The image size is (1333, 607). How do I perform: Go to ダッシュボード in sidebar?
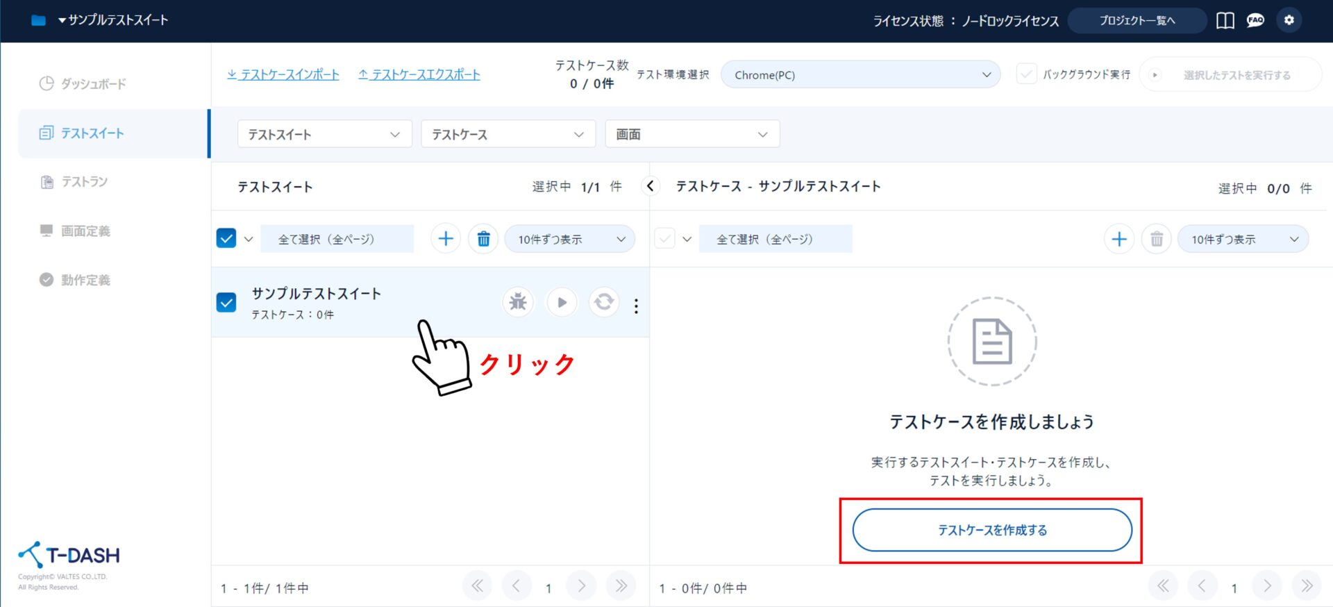point(93,84)
